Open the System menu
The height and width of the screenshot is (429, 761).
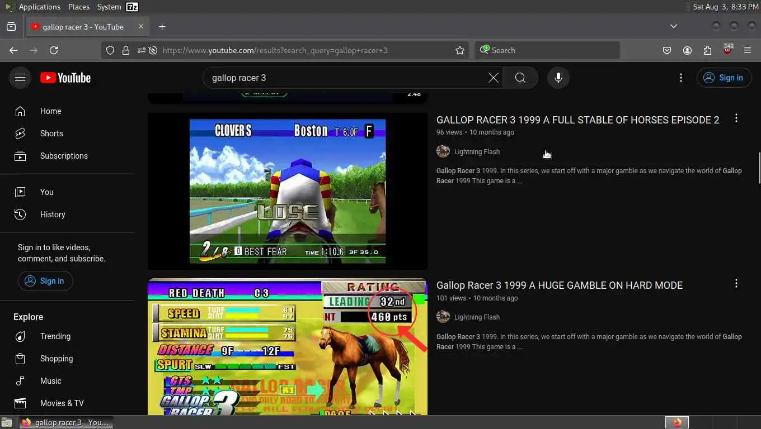[109, 7]
